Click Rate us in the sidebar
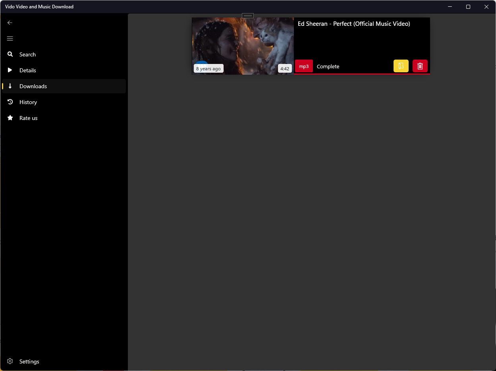The image size is (496, 371). click(64, 118)
